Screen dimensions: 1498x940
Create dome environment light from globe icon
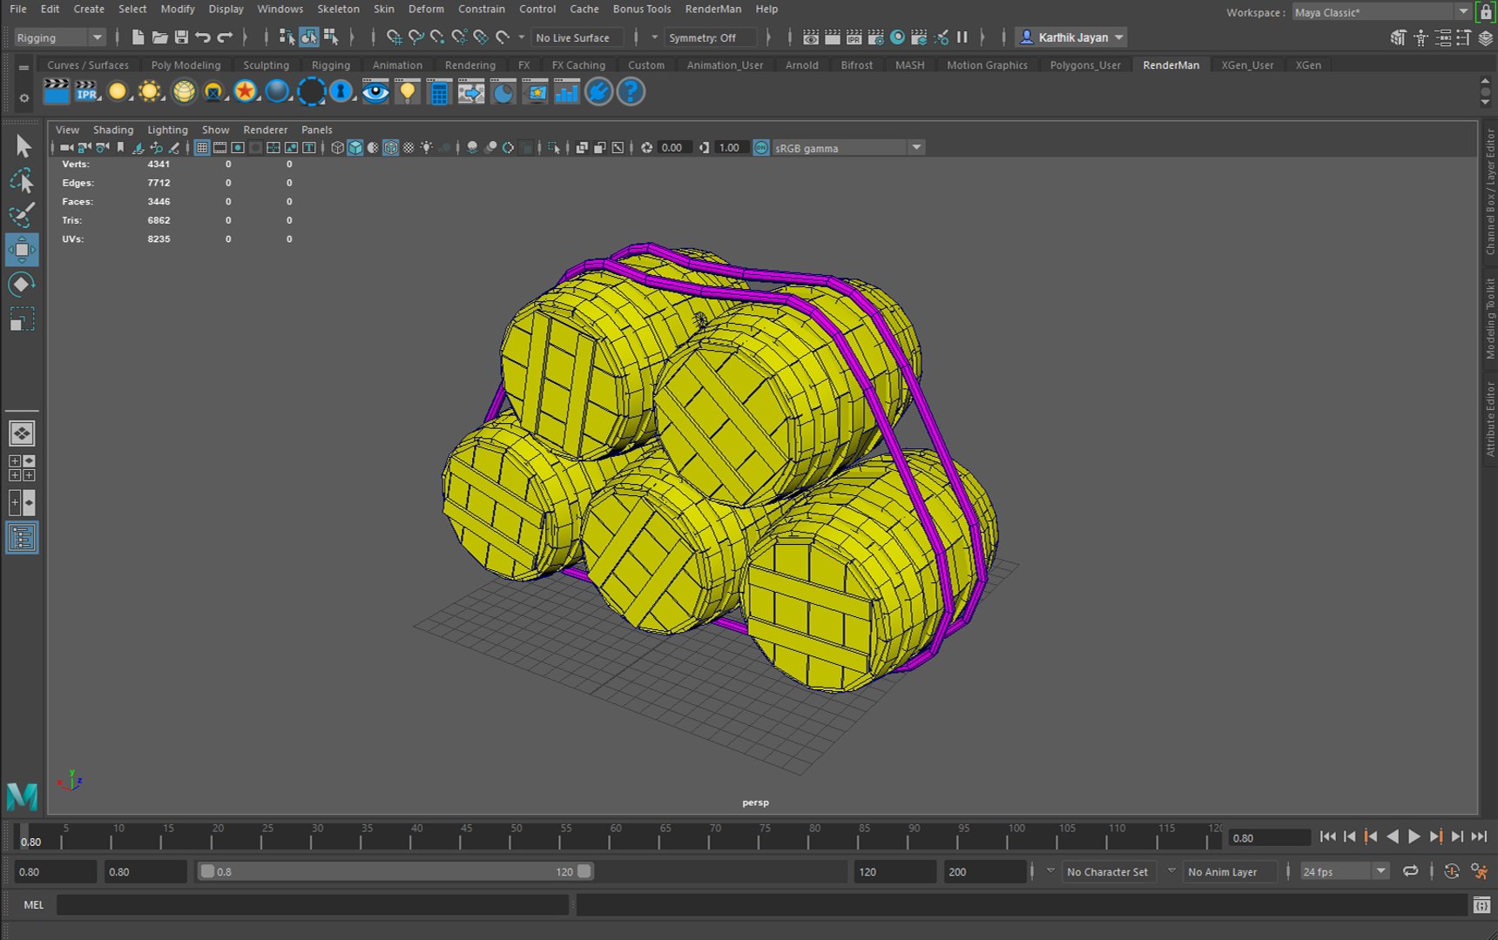184,91
